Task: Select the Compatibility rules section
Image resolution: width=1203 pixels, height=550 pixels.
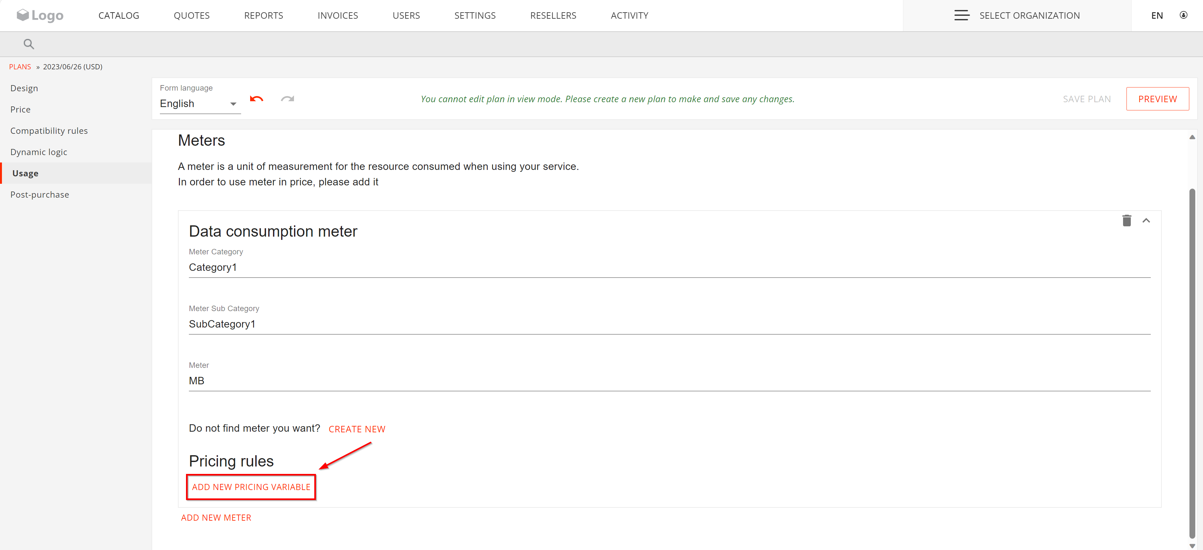Action: click(x=76, y=131)
